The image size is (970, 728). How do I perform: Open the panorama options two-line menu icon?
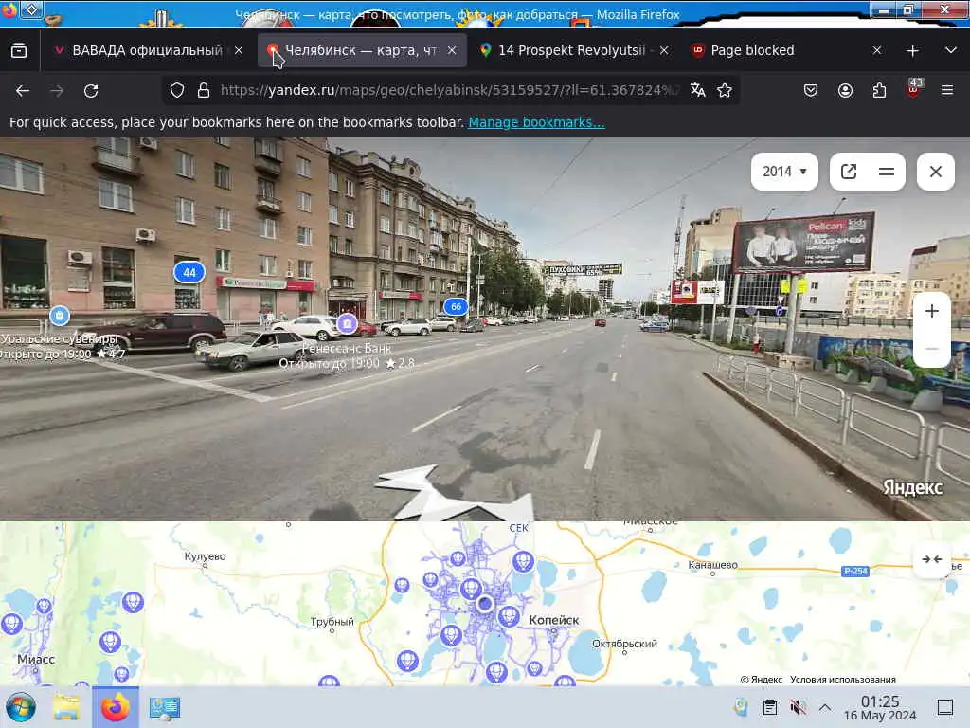tap(887, 172)
